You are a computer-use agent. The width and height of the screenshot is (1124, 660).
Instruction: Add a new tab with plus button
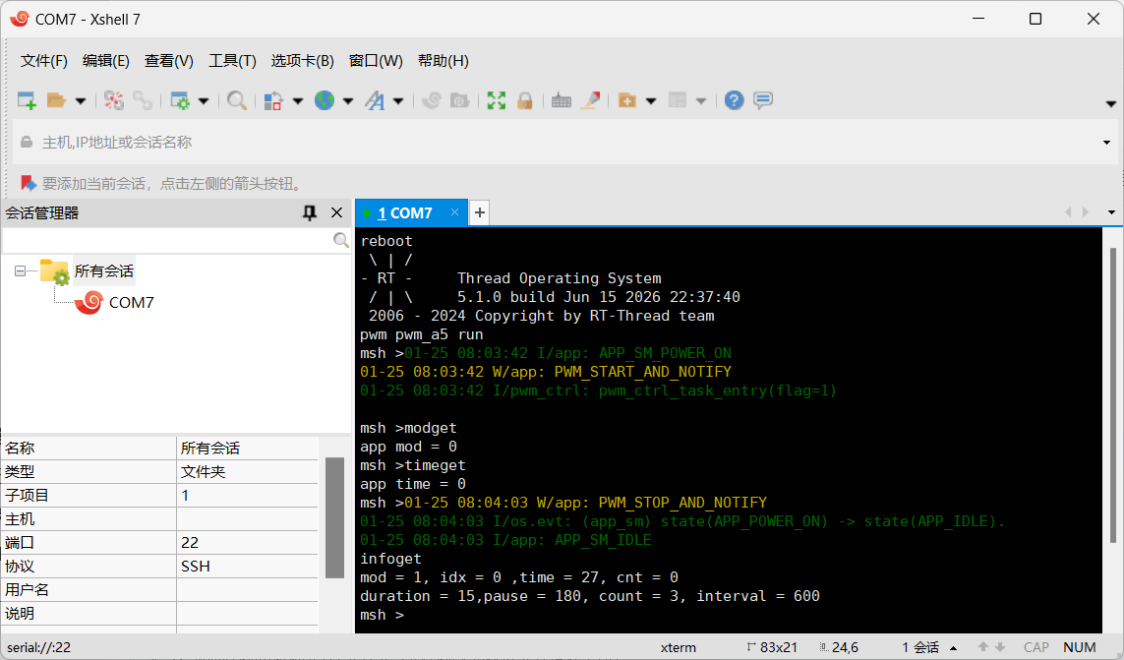(x=480, y=212)
